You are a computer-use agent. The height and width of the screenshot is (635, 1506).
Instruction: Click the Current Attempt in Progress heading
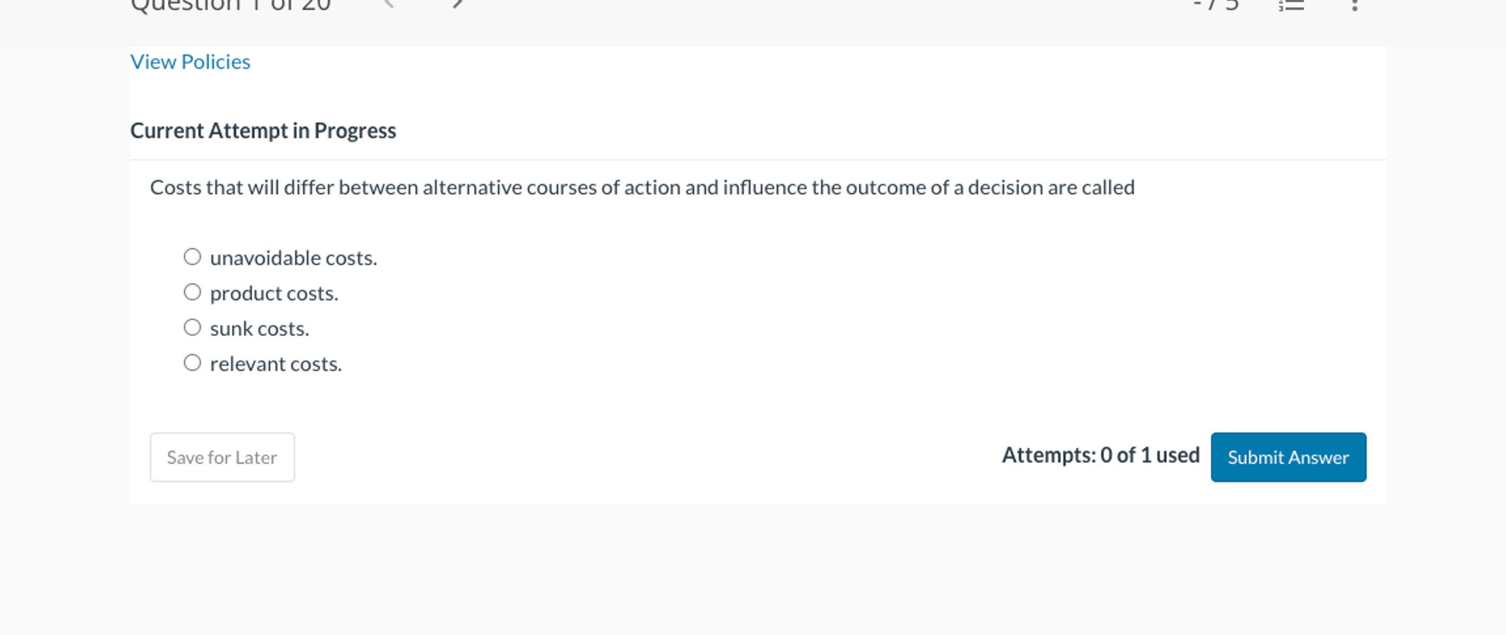coord(263,131)
